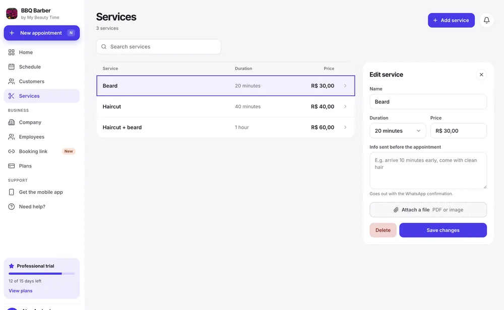Screen dimensions: 504x310
Task: Click the Duration column header
Action: pos(243,68)
